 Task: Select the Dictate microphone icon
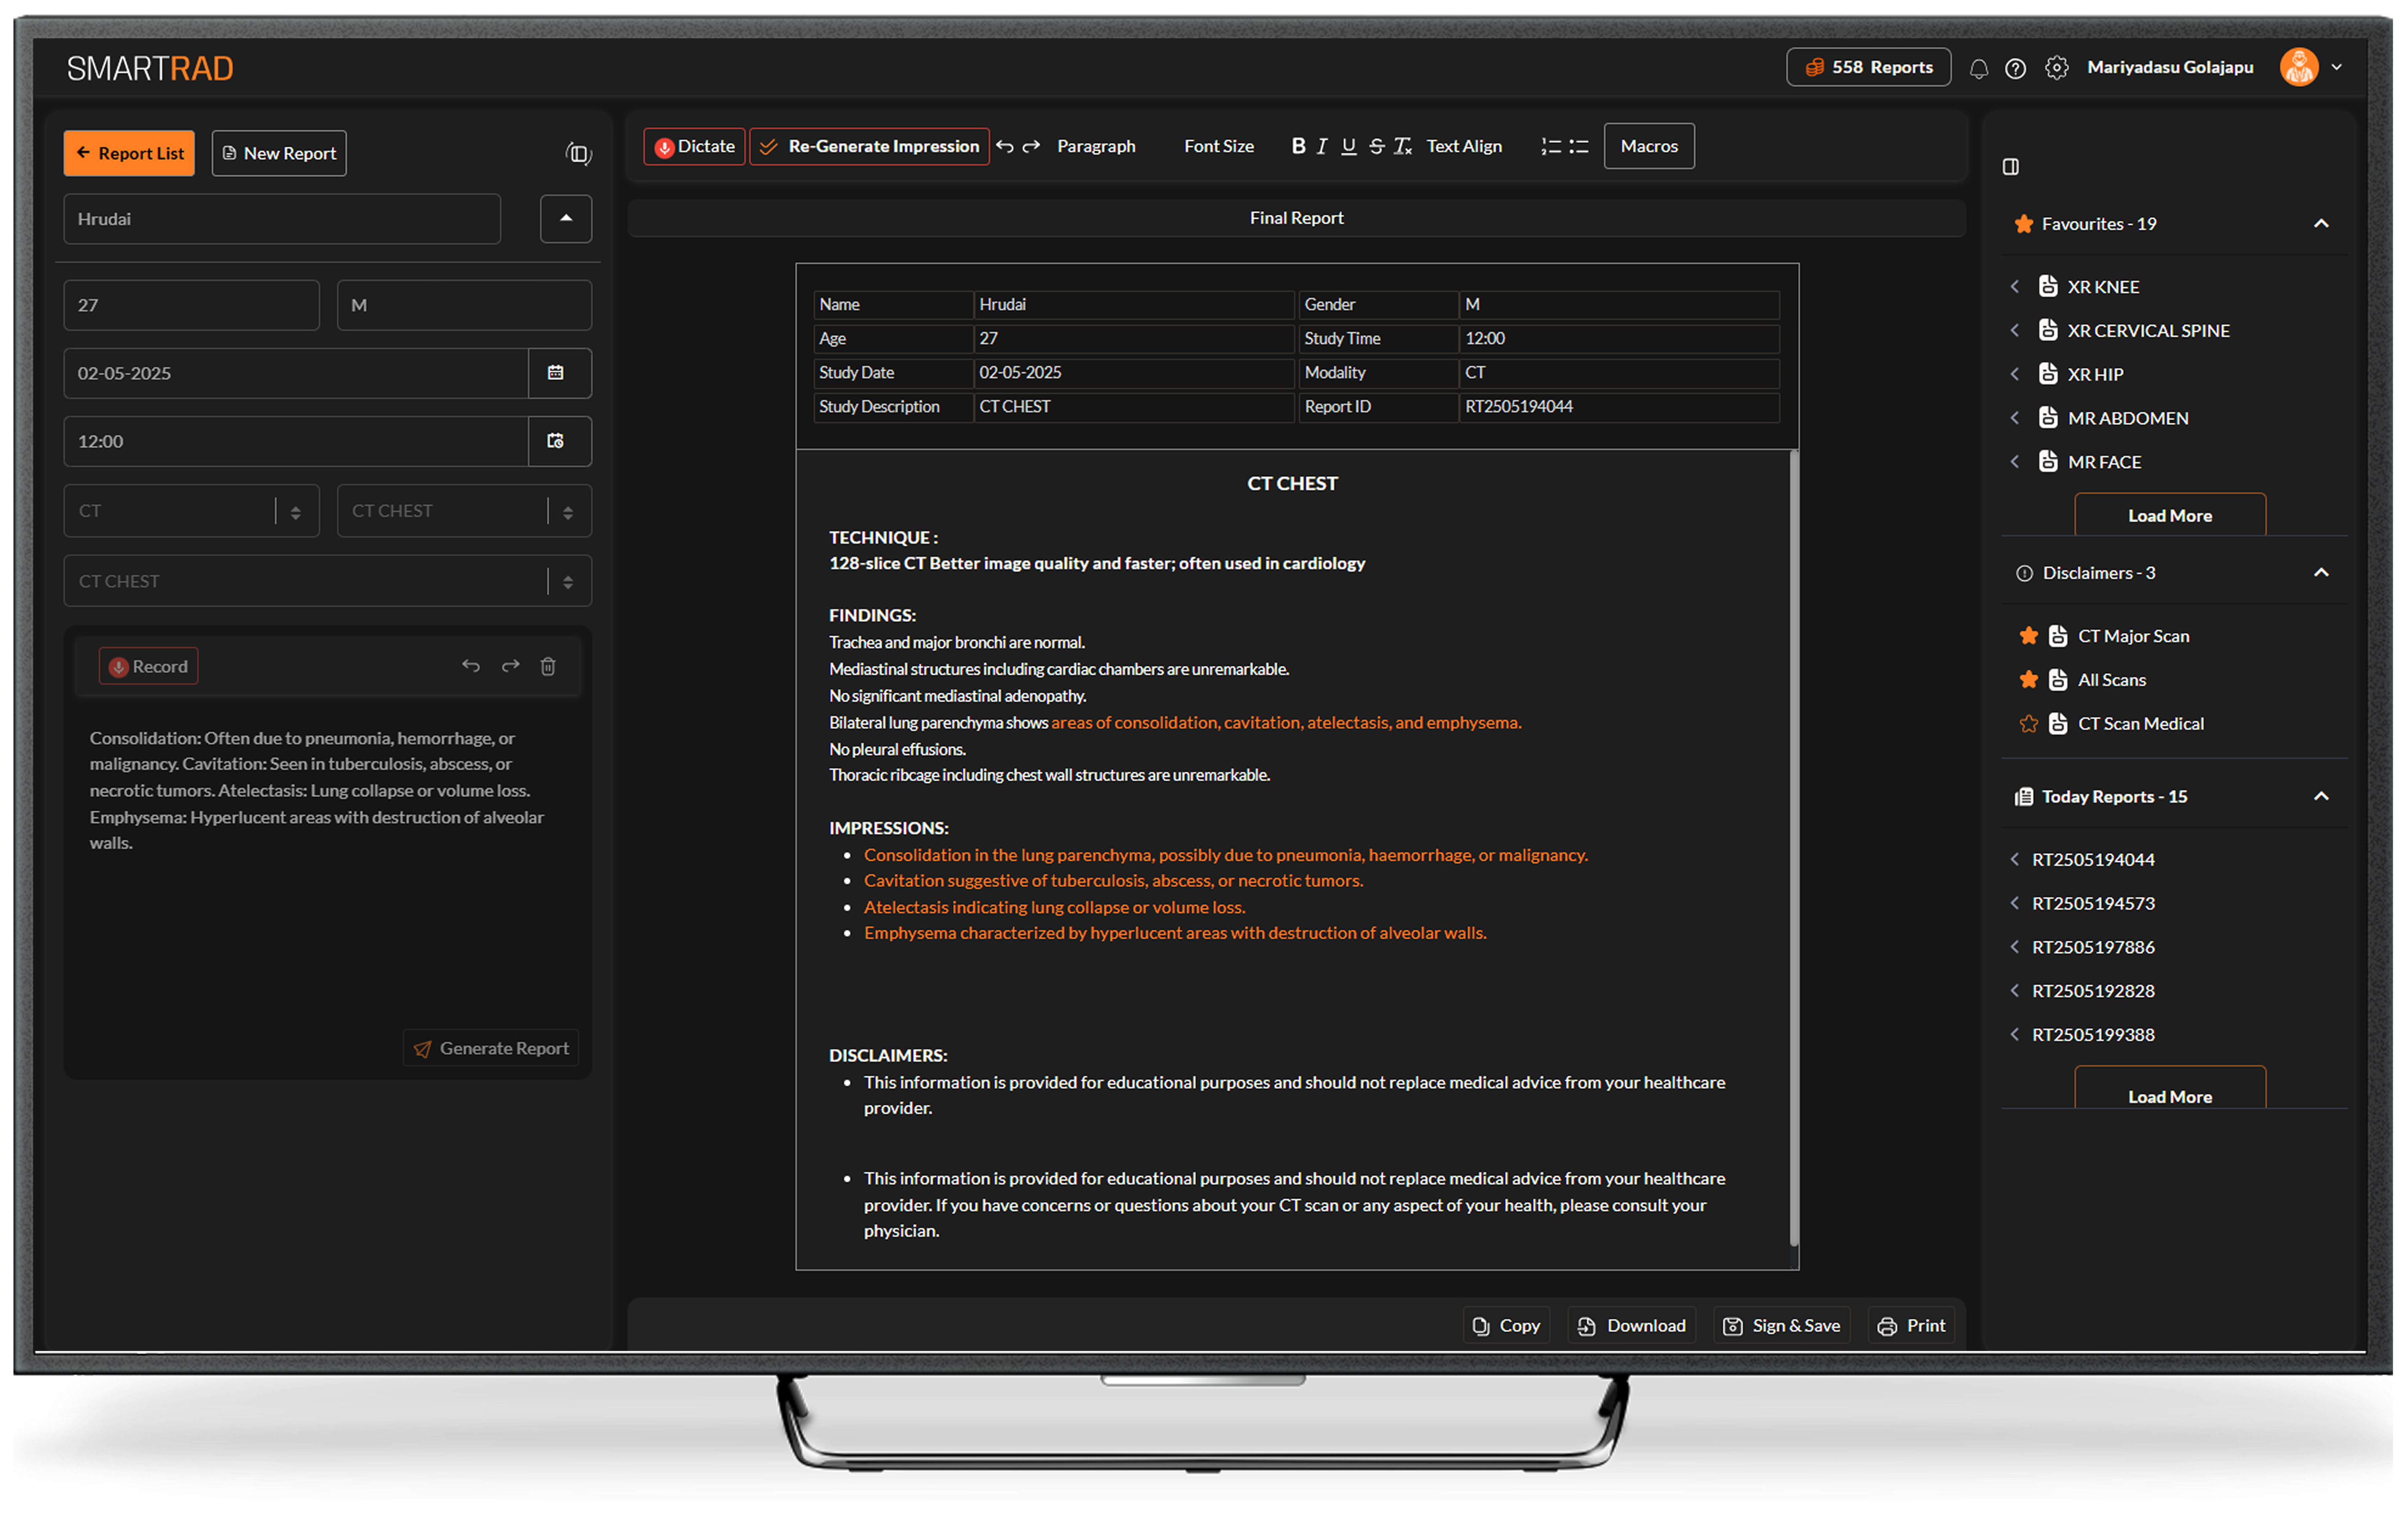click(664, 146)
